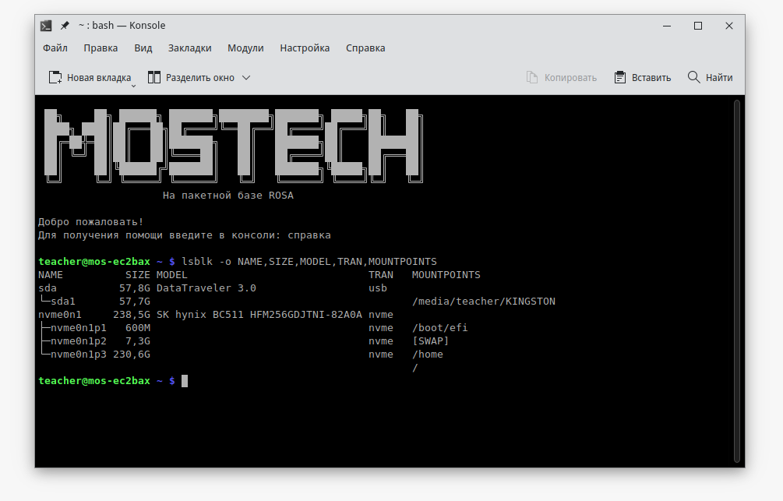Click the TRAN column header
This screenshot has width=783, height=501.
coord(381,275)
